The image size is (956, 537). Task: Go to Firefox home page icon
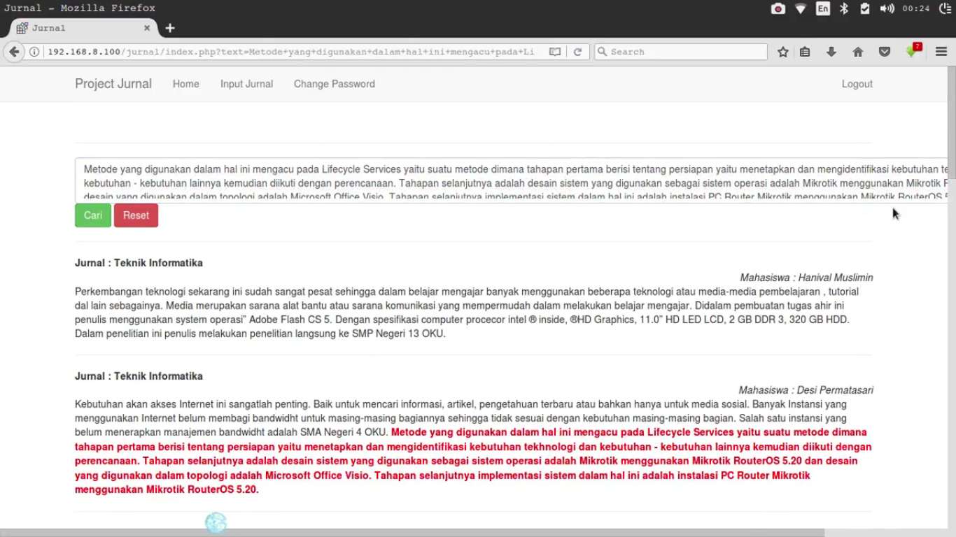[858, 52]
